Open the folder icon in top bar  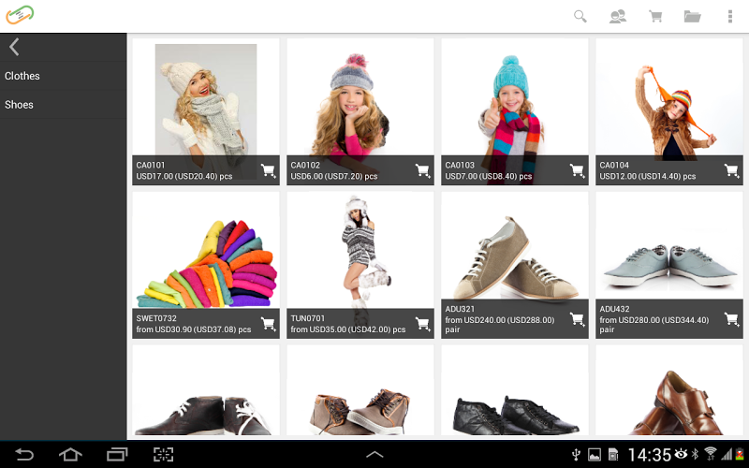coord(692,16)
